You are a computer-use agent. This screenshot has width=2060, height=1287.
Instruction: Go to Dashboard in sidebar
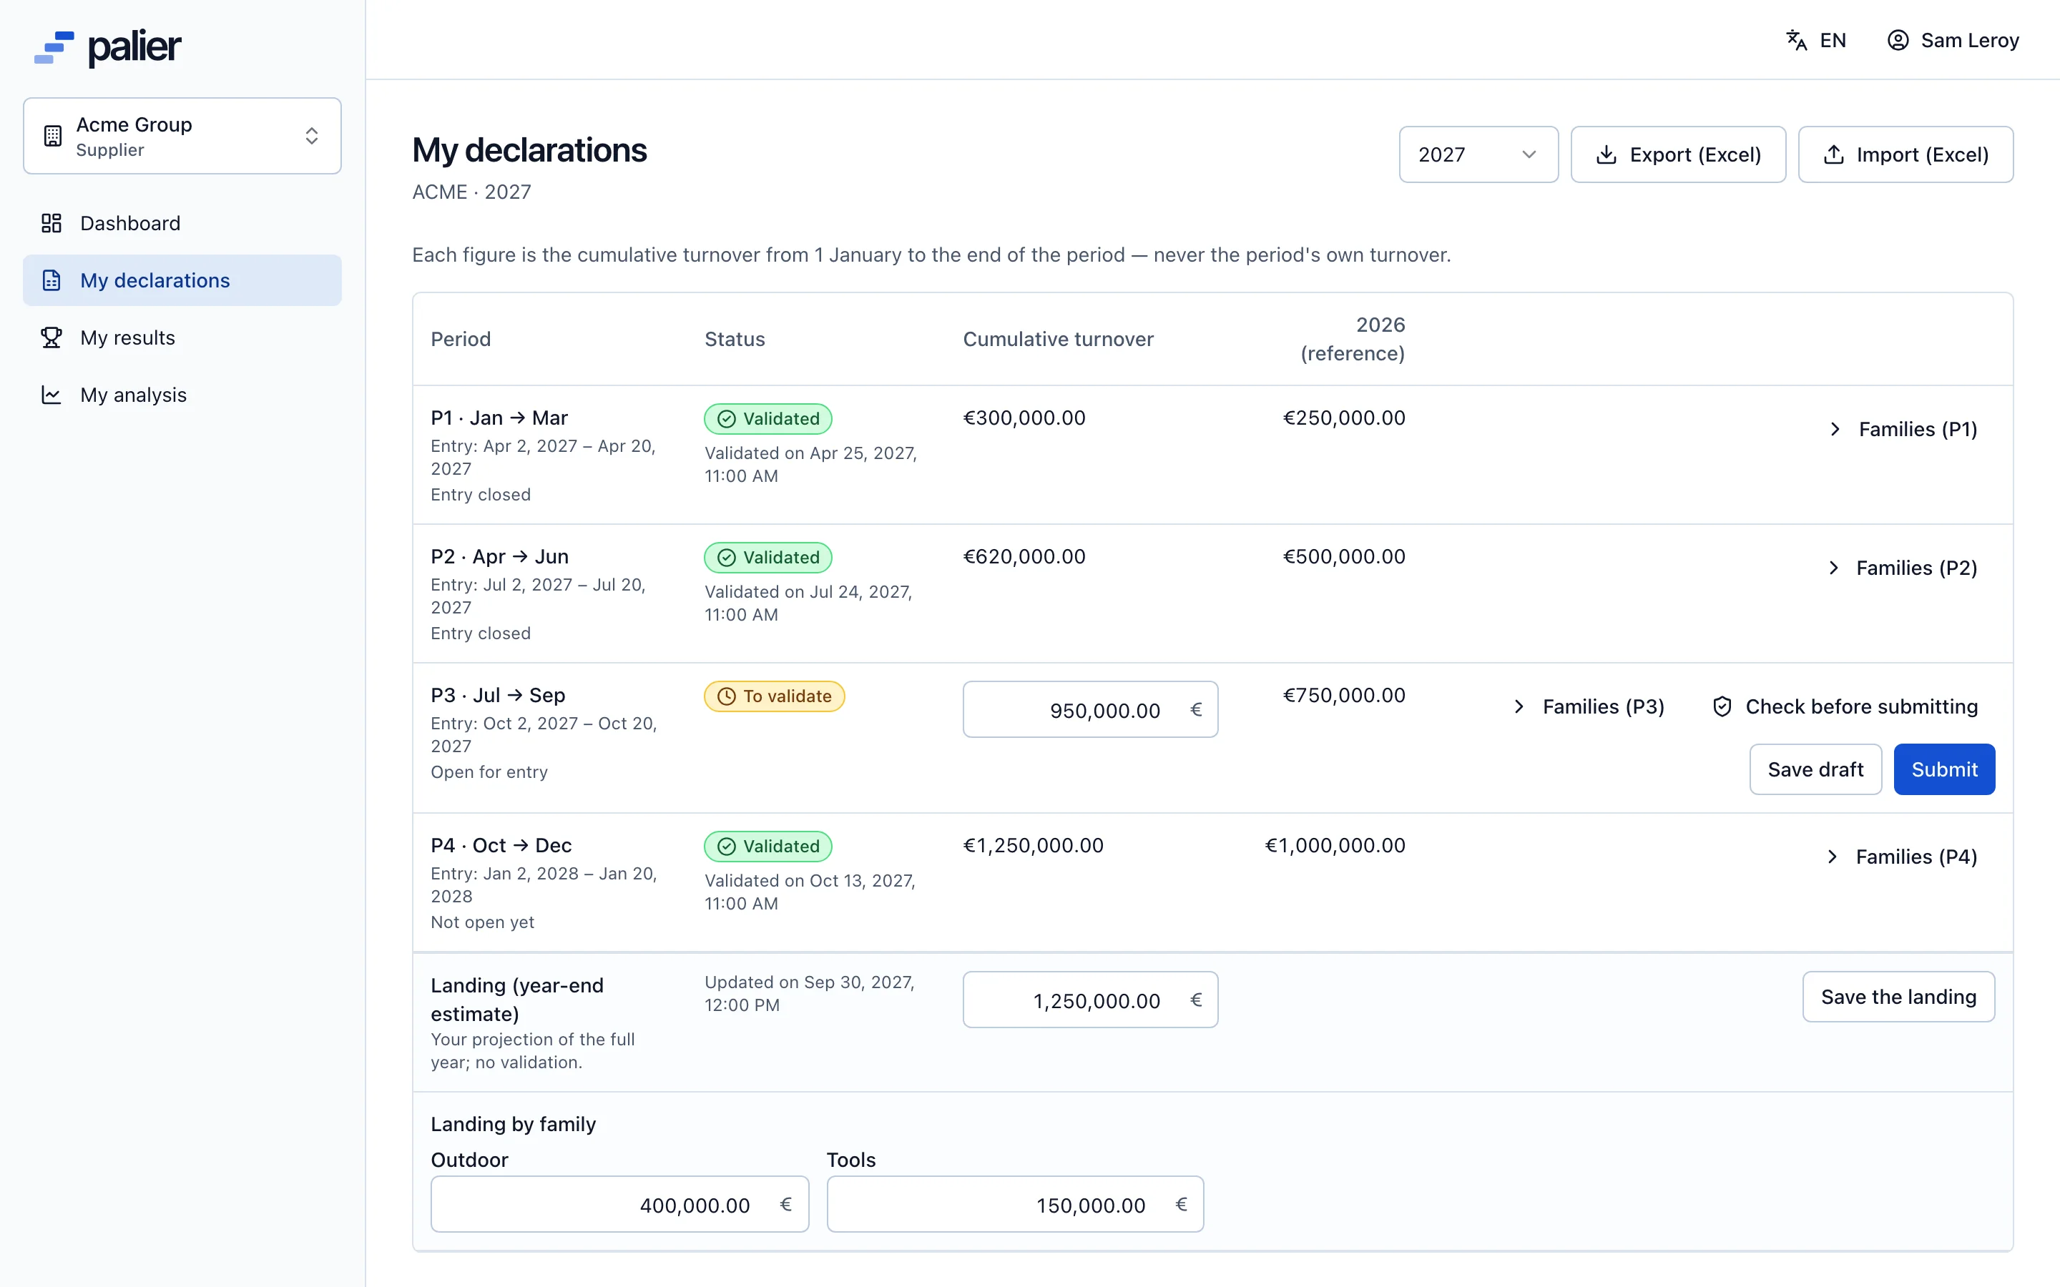(x=182, y=223)
